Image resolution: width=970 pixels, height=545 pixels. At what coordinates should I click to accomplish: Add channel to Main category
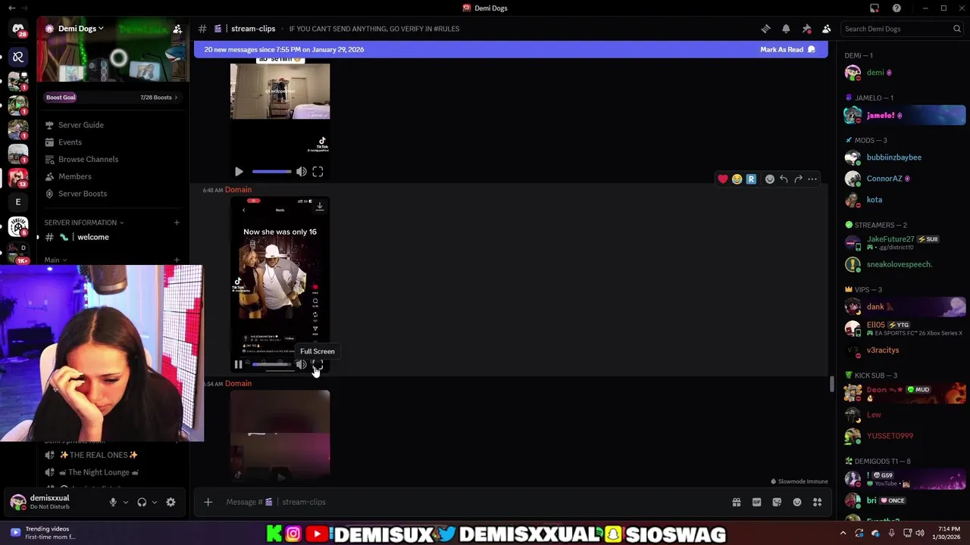pyautogui.click(x=177, y=260)
